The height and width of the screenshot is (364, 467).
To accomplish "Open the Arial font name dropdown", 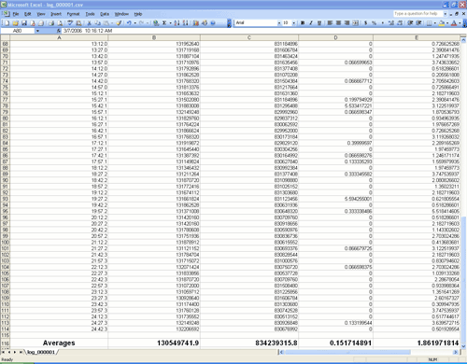I will click(x=279, y=23).
